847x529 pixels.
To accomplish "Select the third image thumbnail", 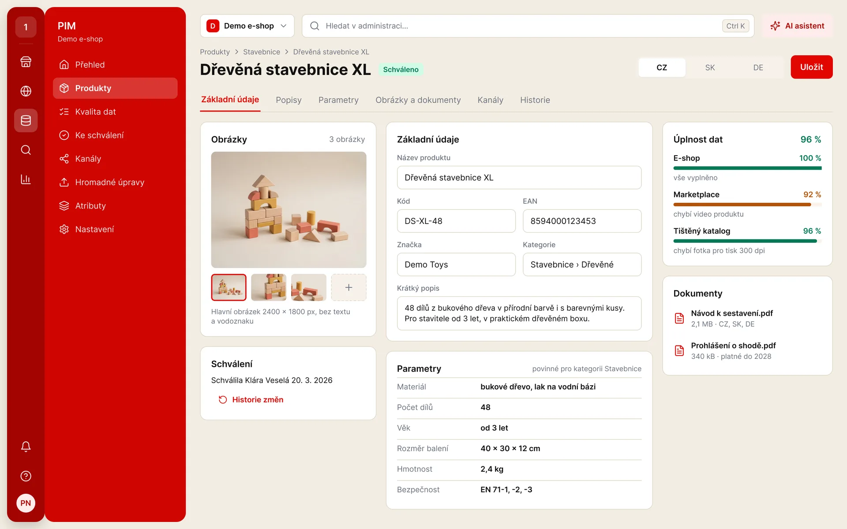I will click(x=309, y=287).
